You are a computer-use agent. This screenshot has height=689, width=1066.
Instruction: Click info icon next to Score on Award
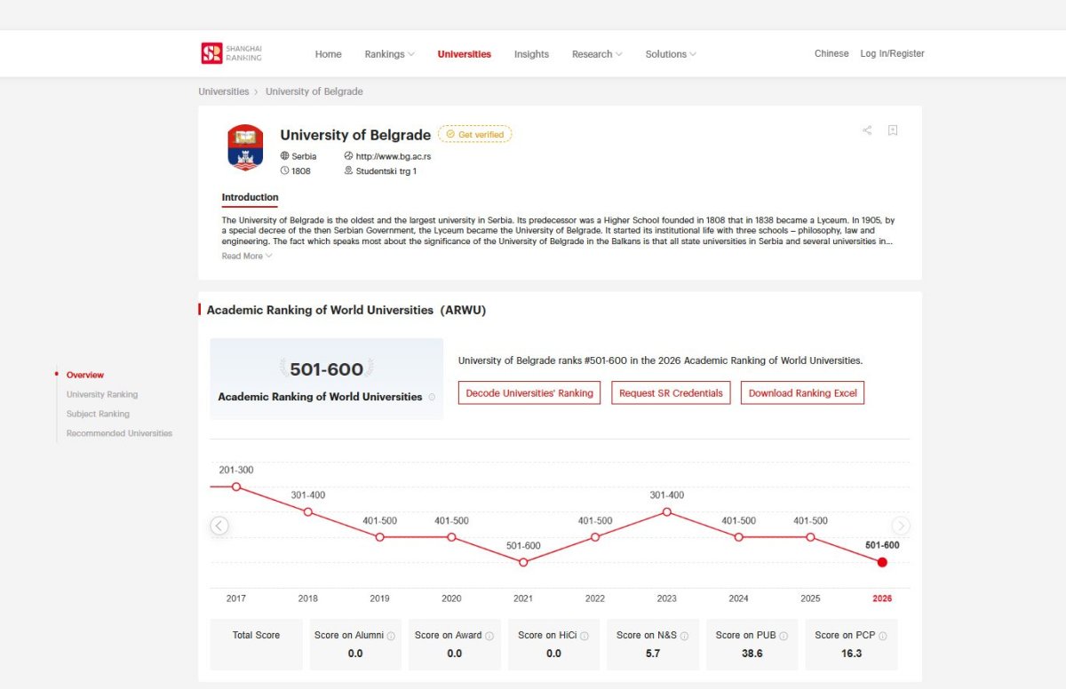489,636
